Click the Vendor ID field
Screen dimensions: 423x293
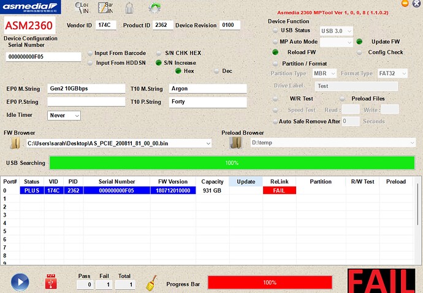pyautogui.click(x=105, y=25)
